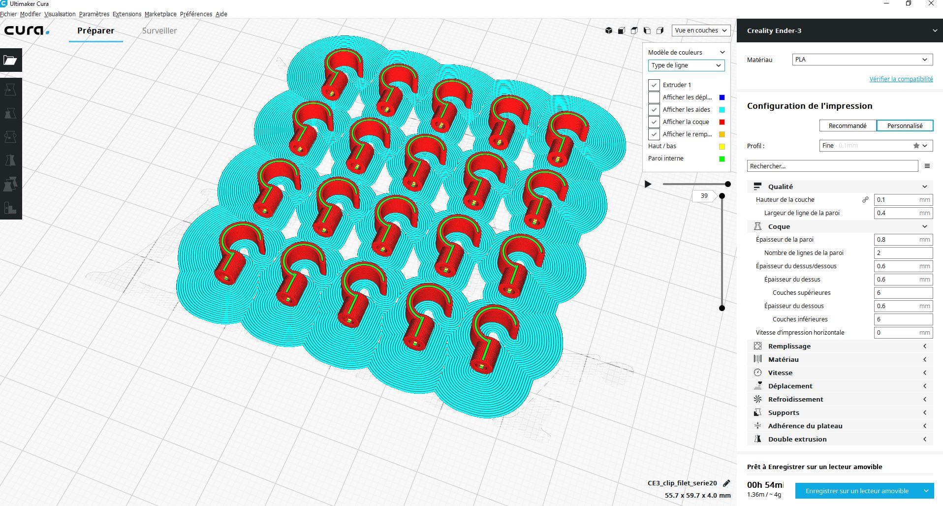Click the Qualité category icon
943x506 pixels.
[758, 187]
